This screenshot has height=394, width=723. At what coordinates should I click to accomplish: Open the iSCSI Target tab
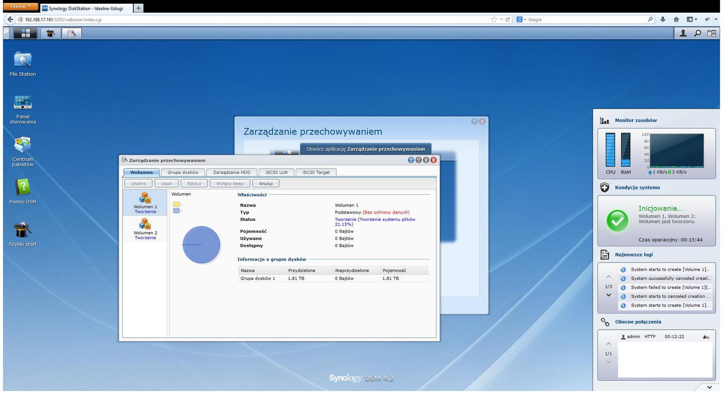point(316,172)
